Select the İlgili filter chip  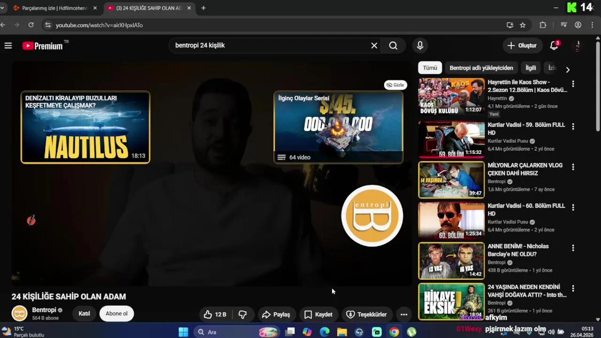point(531,68)
